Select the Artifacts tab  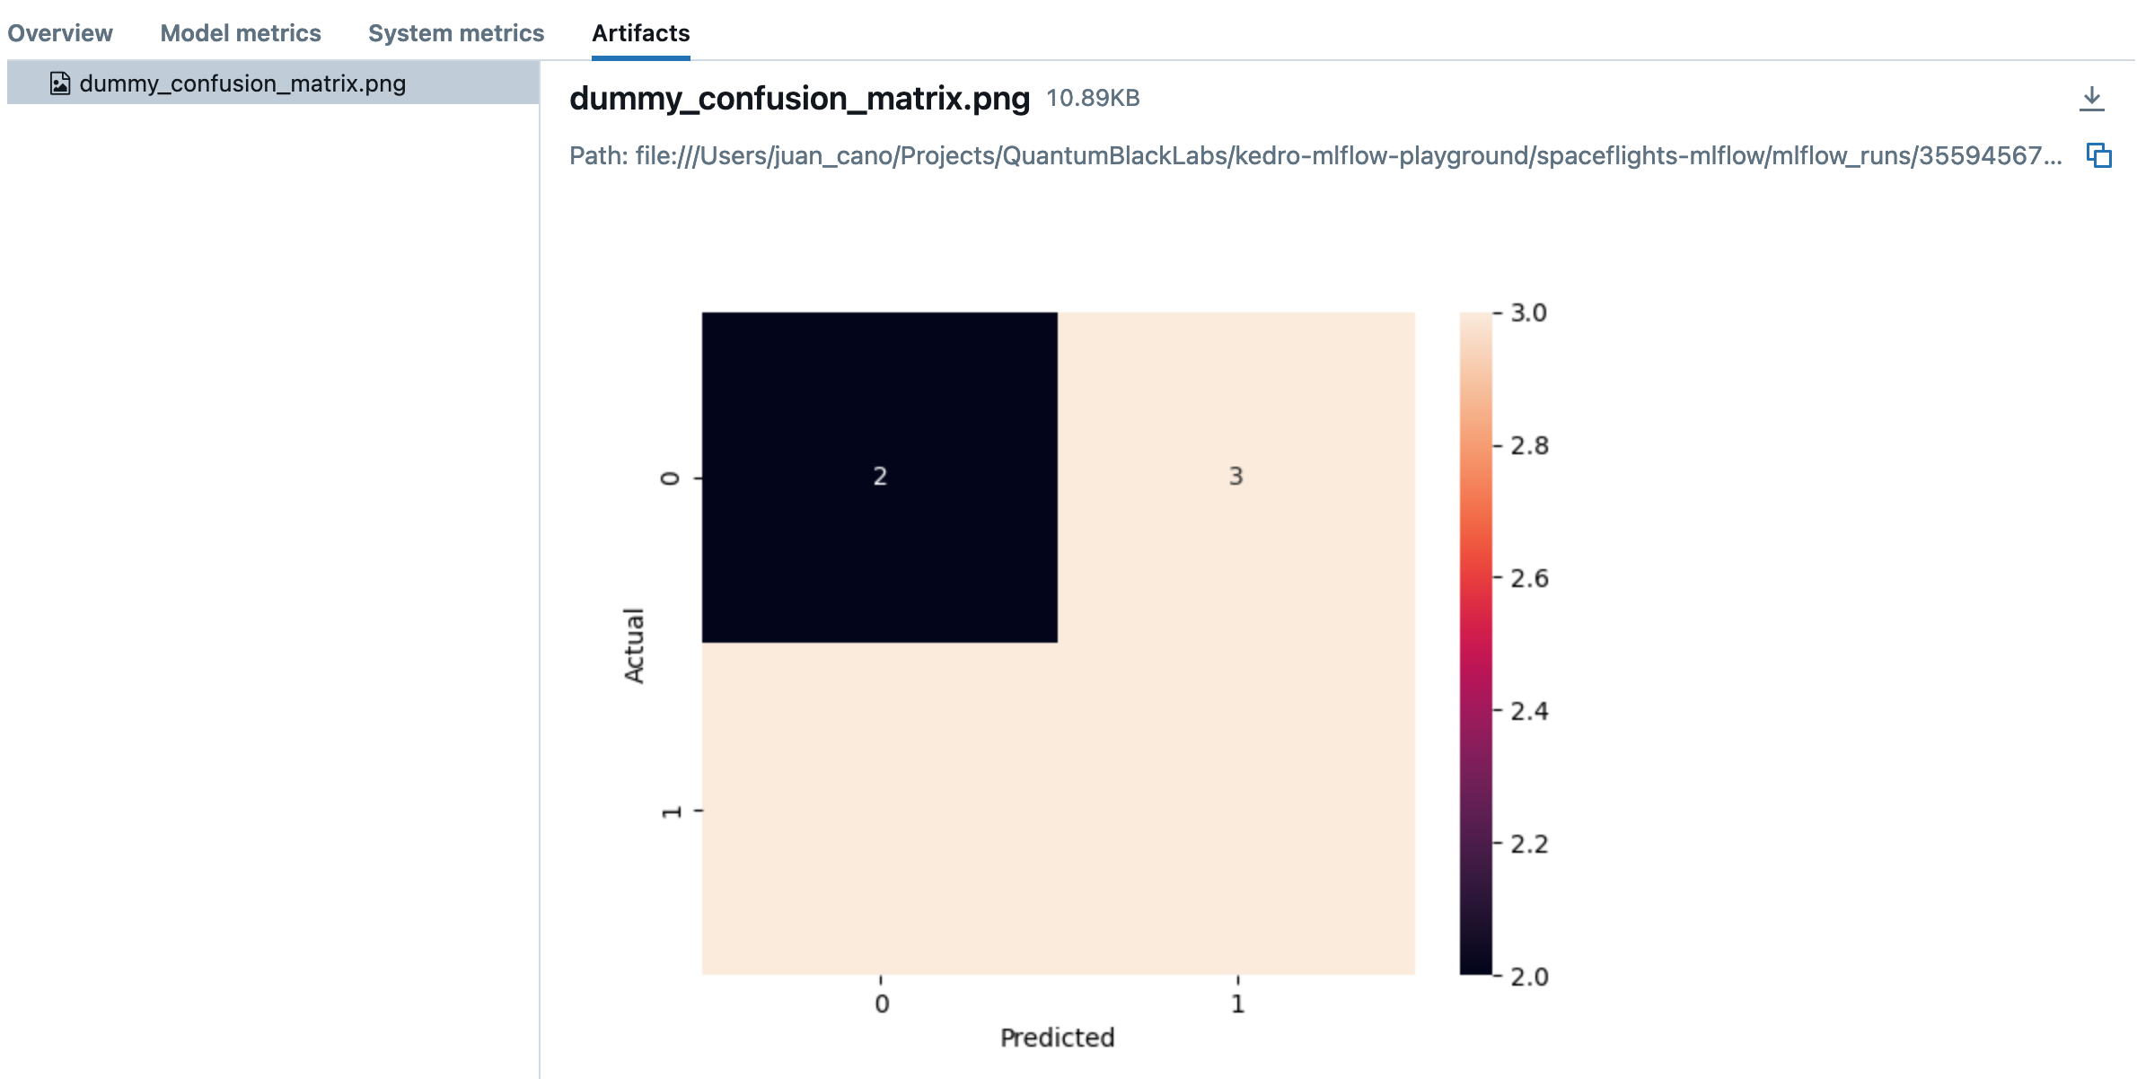640,33
